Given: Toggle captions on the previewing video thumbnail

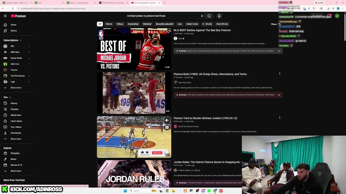Looking at the screenshot, I should click(167, 127).
